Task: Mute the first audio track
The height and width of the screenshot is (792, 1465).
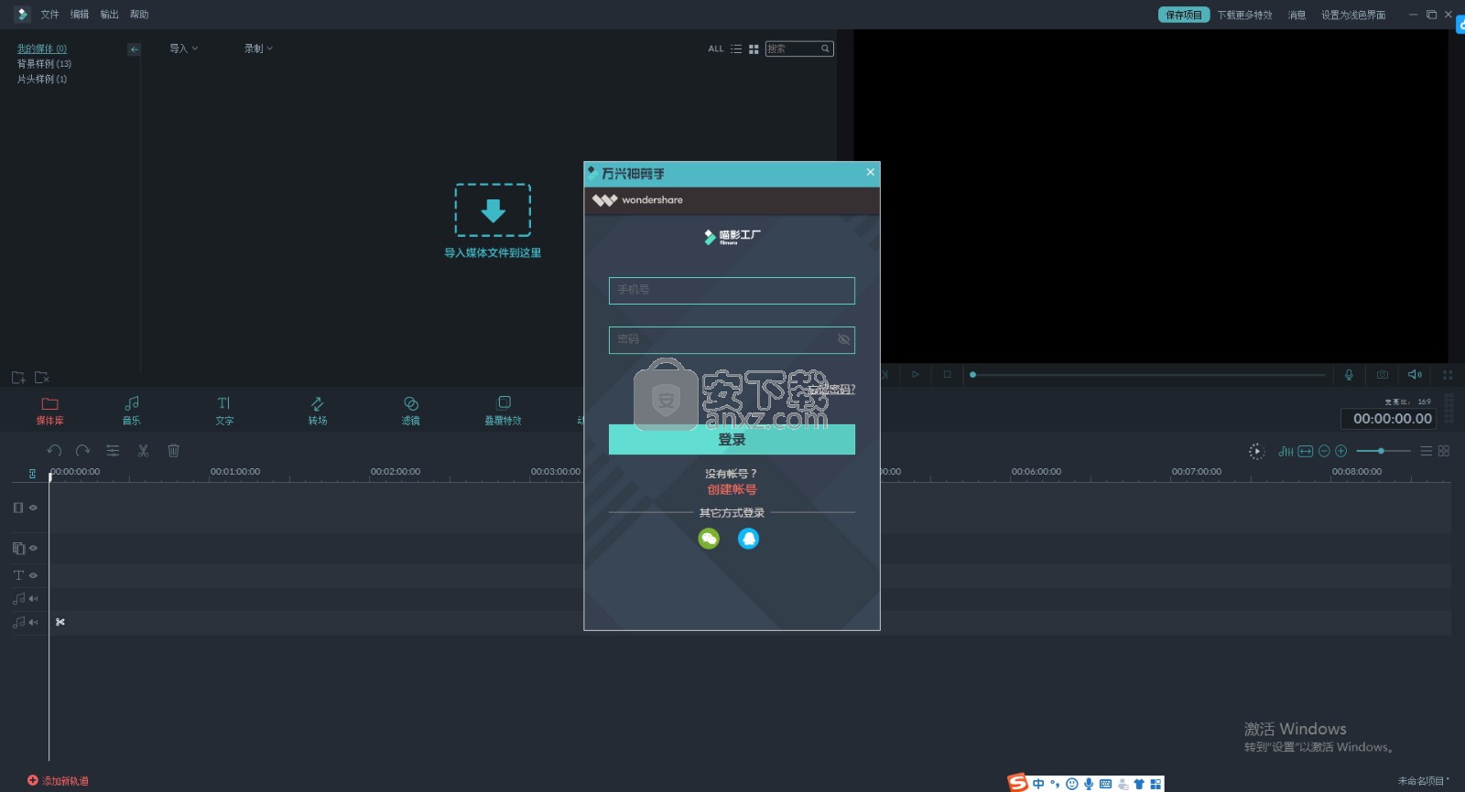Action: point(33,599)
